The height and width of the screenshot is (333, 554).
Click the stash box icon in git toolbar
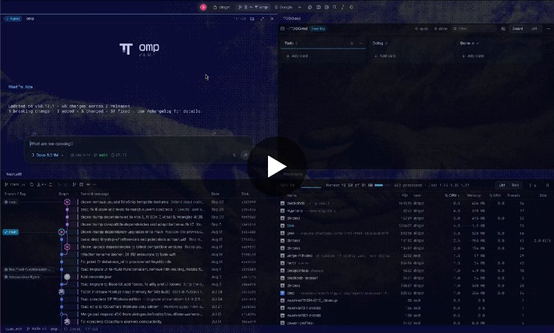pyautogui.click(x=81, y=184)
